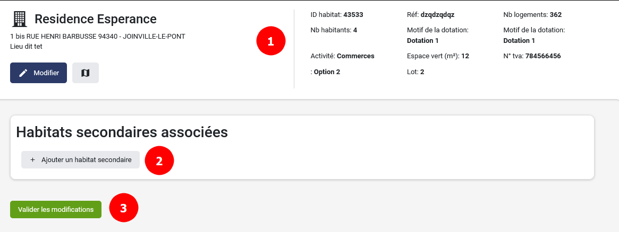
Task: Click Ajouter un habitat secondaire
Action: (x=80, y=159)
